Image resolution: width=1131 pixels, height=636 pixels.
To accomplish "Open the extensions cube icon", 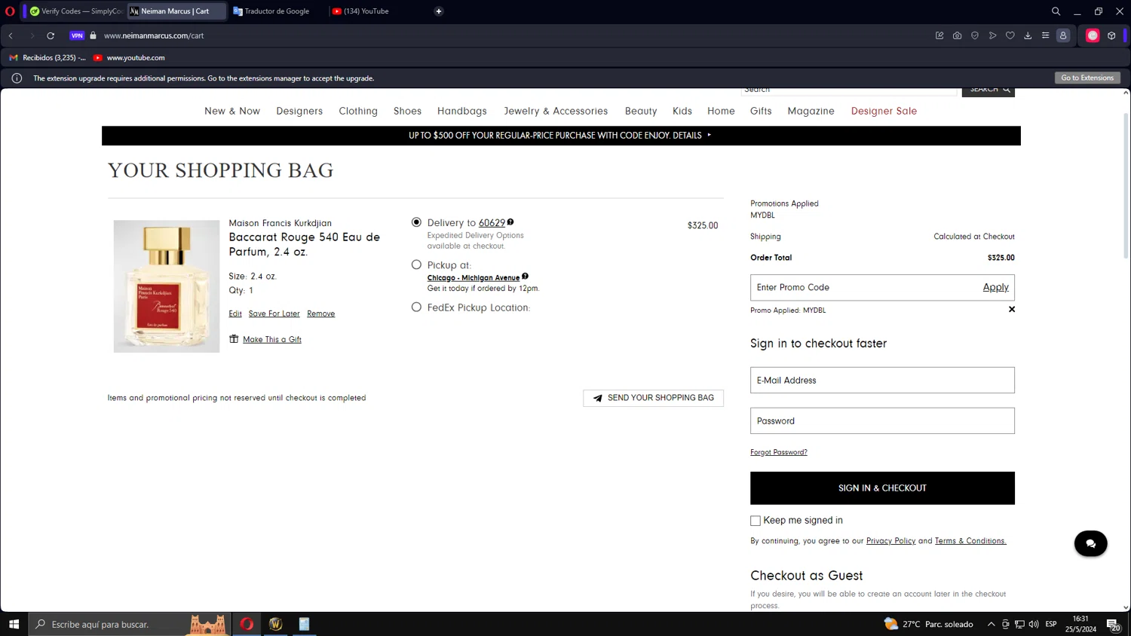I will point(1111,35).
